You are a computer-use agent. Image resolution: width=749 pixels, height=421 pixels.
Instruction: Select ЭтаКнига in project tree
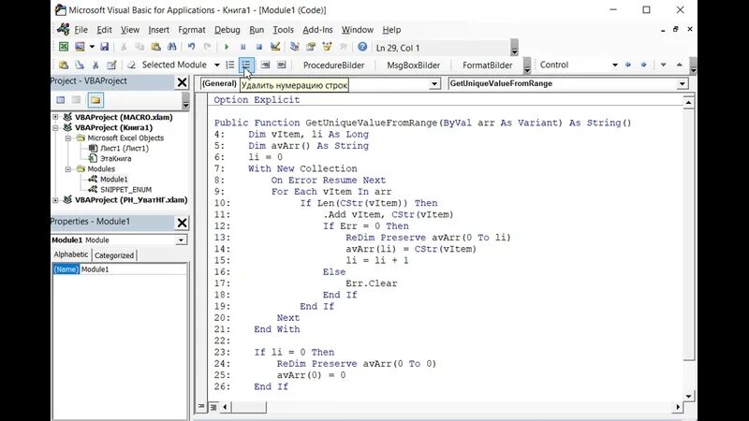(x=115, y=158)
